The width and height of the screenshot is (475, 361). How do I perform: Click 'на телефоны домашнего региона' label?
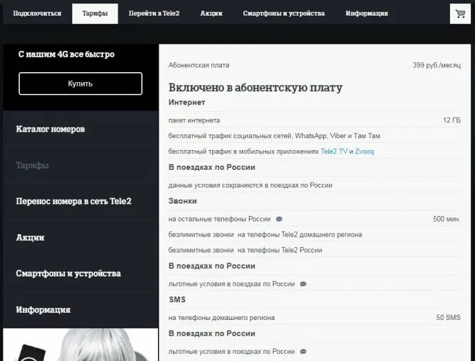coord(221,317)
